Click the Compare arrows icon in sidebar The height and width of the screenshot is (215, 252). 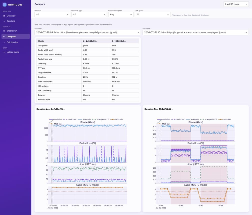4,36
